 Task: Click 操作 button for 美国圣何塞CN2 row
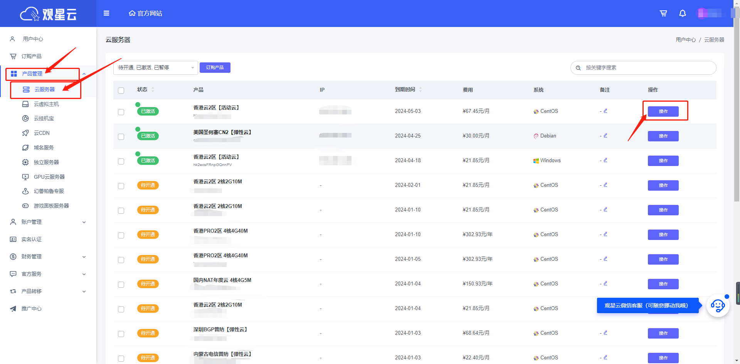[x=663, y=136]
